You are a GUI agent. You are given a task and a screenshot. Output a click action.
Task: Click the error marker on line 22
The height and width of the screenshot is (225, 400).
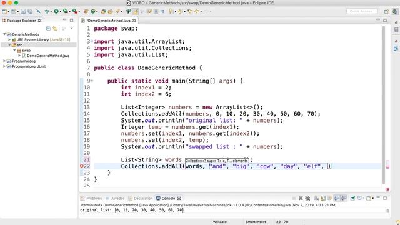(x=82, y=166)
